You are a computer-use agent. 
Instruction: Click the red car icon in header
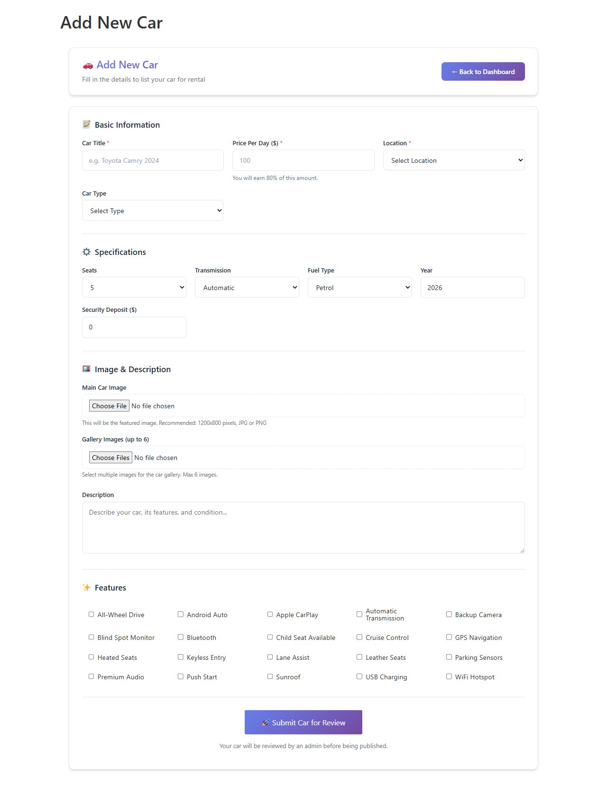tap(88, 65)
